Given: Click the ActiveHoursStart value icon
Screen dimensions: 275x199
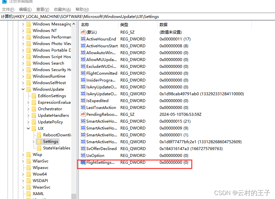Looking at the screenshot, I should click(83, 46).
